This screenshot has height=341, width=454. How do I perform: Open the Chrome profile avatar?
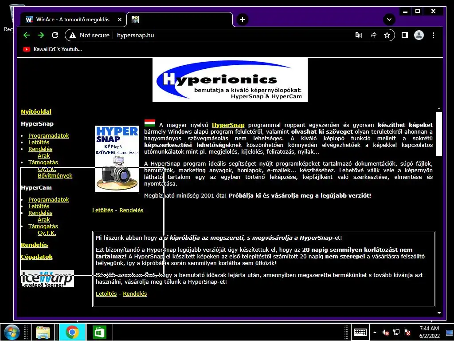419,36
